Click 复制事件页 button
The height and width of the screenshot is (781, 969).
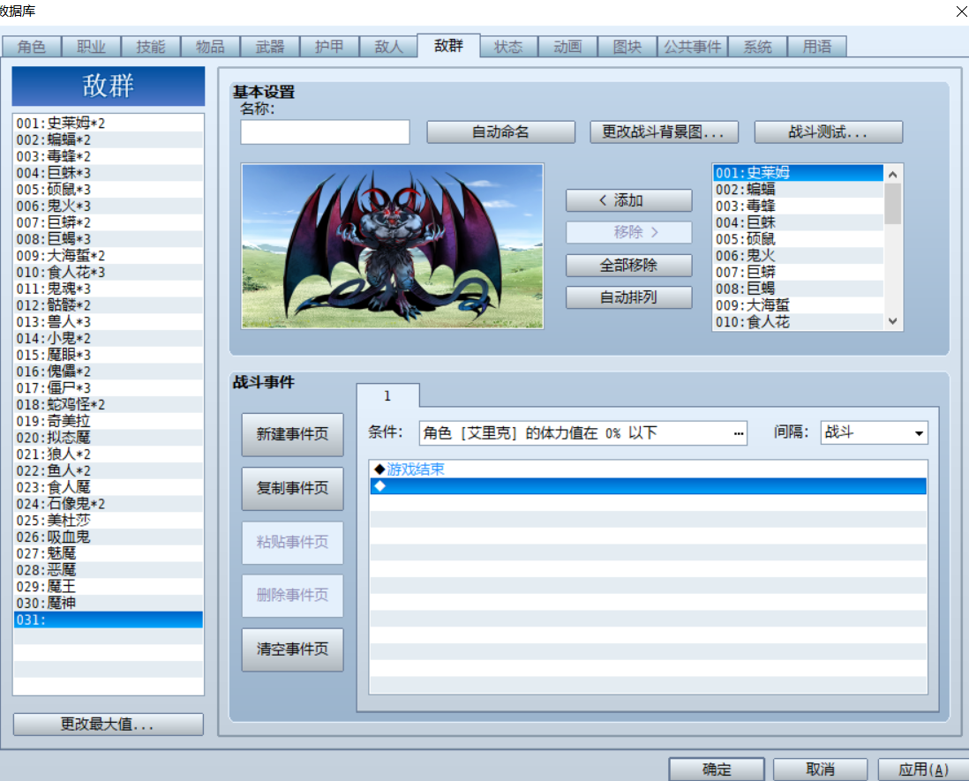coord(292,488)
